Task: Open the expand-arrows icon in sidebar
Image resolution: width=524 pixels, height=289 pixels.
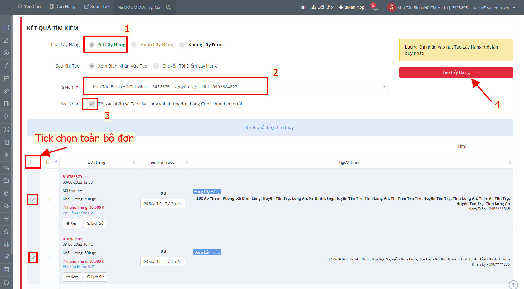Action: [6, 129]
